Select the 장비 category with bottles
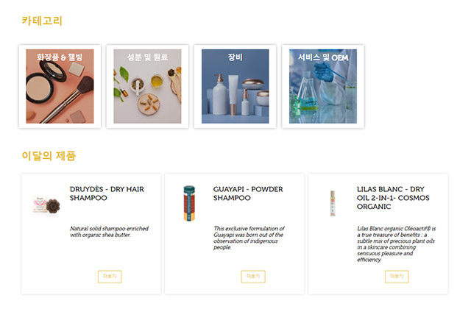The height and width of the screenshot is (309, 471). pos(235,86)
